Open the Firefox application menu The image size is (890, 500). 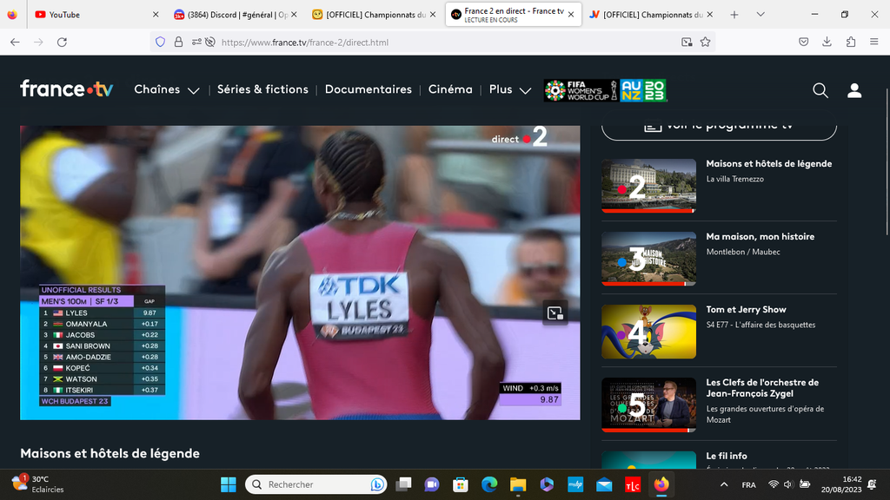[874, 42]
